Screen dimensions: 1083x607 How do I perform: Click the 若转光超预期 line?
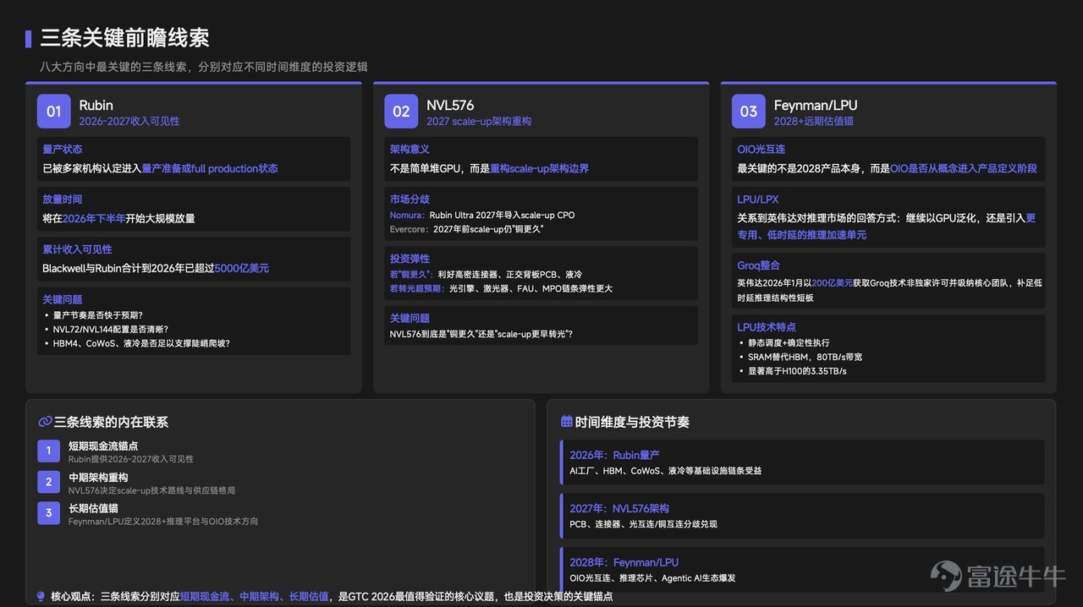[501, 288]
